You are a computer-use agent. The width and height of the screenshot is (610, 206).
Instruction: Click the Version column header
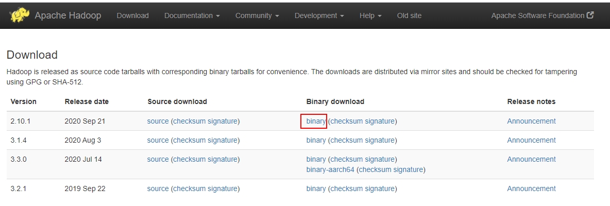coord(23,101)
